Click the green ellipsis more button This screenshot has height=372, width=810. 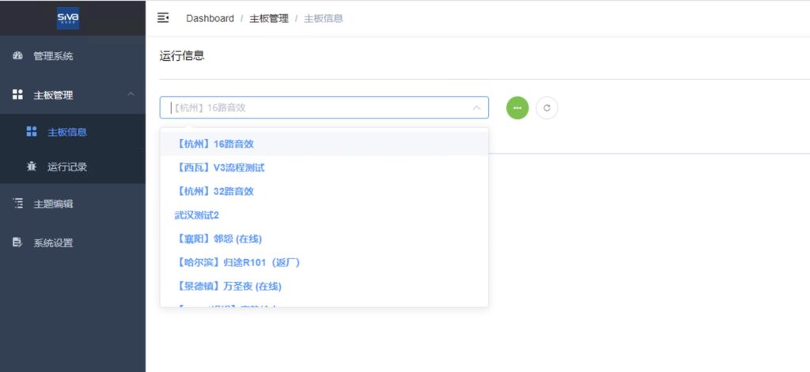click(517, 107)
